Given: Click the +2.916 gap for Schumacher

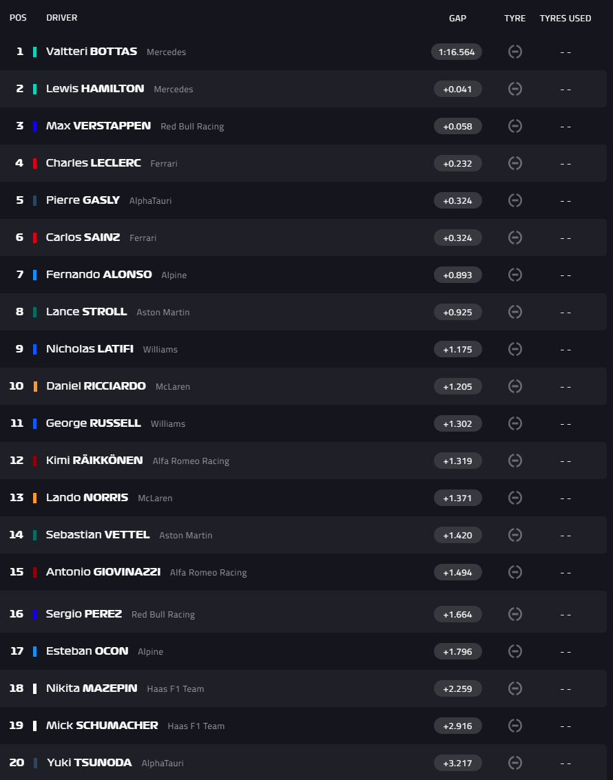Looking at the screenshot, I should pyautogui.click(x=458, y=726).
